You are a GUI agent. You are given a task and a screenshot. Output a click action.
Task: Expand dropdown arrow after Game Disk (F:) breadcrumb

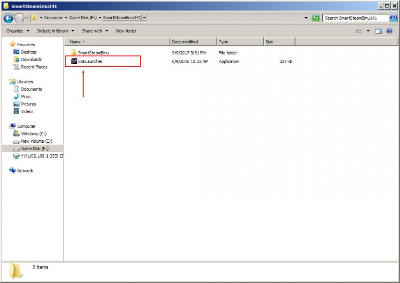coord(100,18)
